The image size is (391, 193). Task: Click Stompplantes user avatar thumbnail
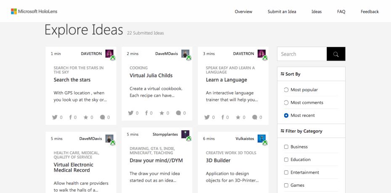tap(185, 135)
